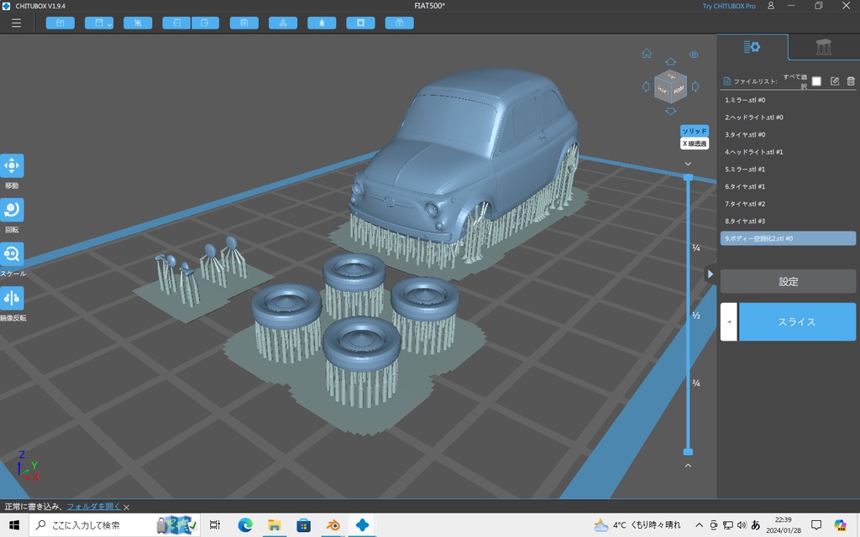The height and width of the screenshot is (537, 860).
Task: Click the right arrow beside the view cube
Action: click(x=695, y=86)
